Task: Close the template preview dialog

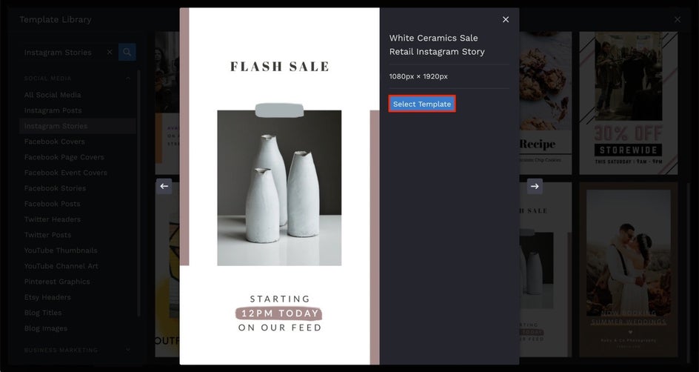Action: click(x=506, y=20)
